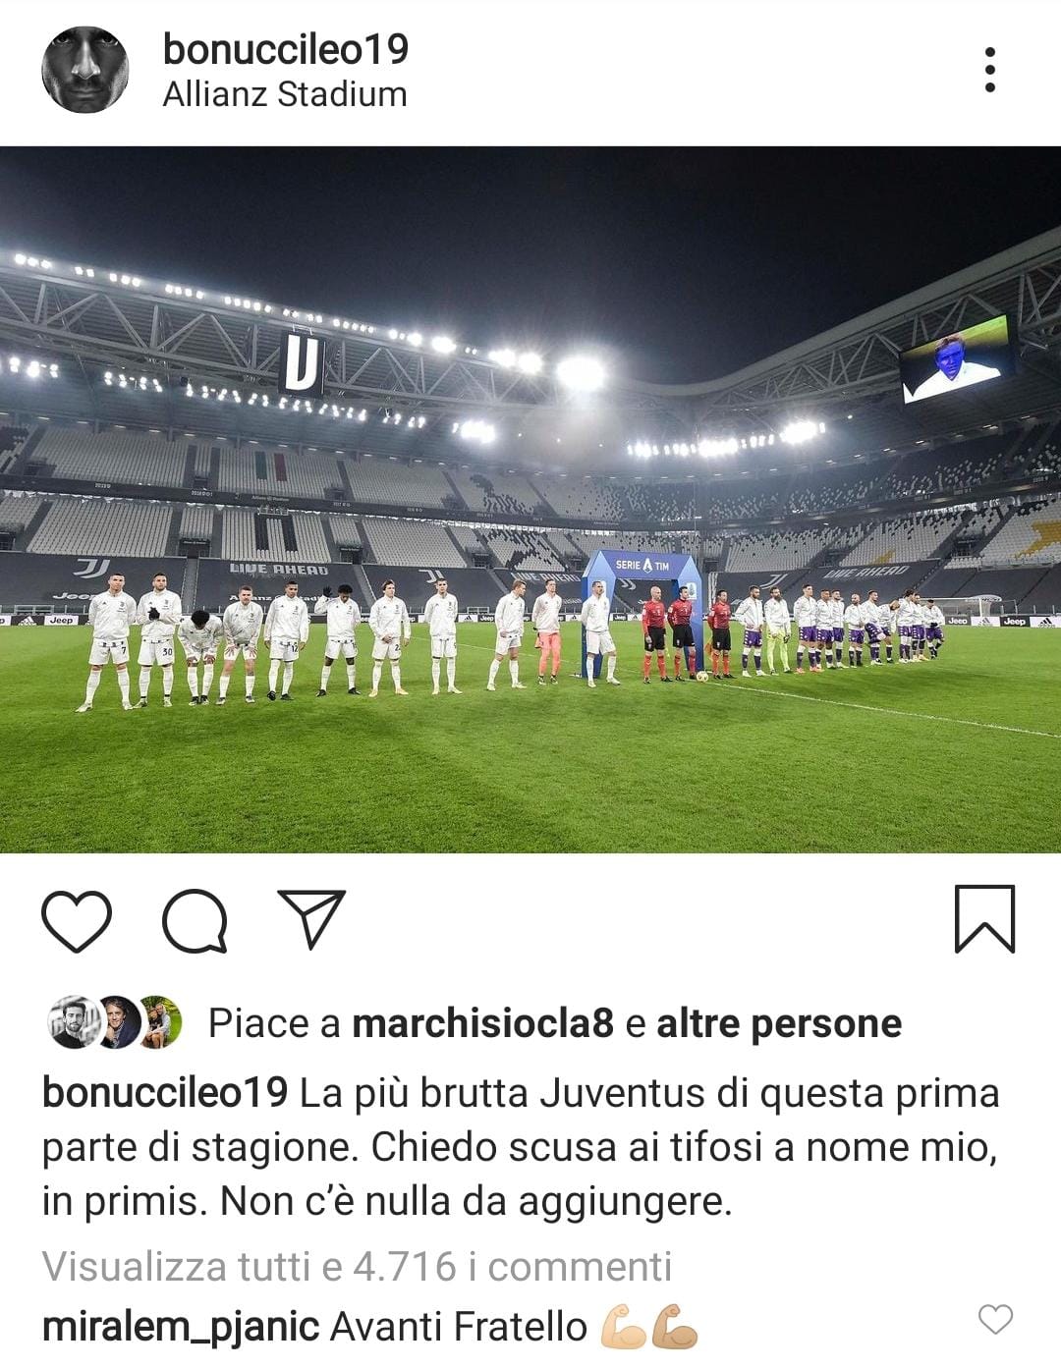Save the post with the bookmark icon

pyautogui.click(x=984, y=919)
